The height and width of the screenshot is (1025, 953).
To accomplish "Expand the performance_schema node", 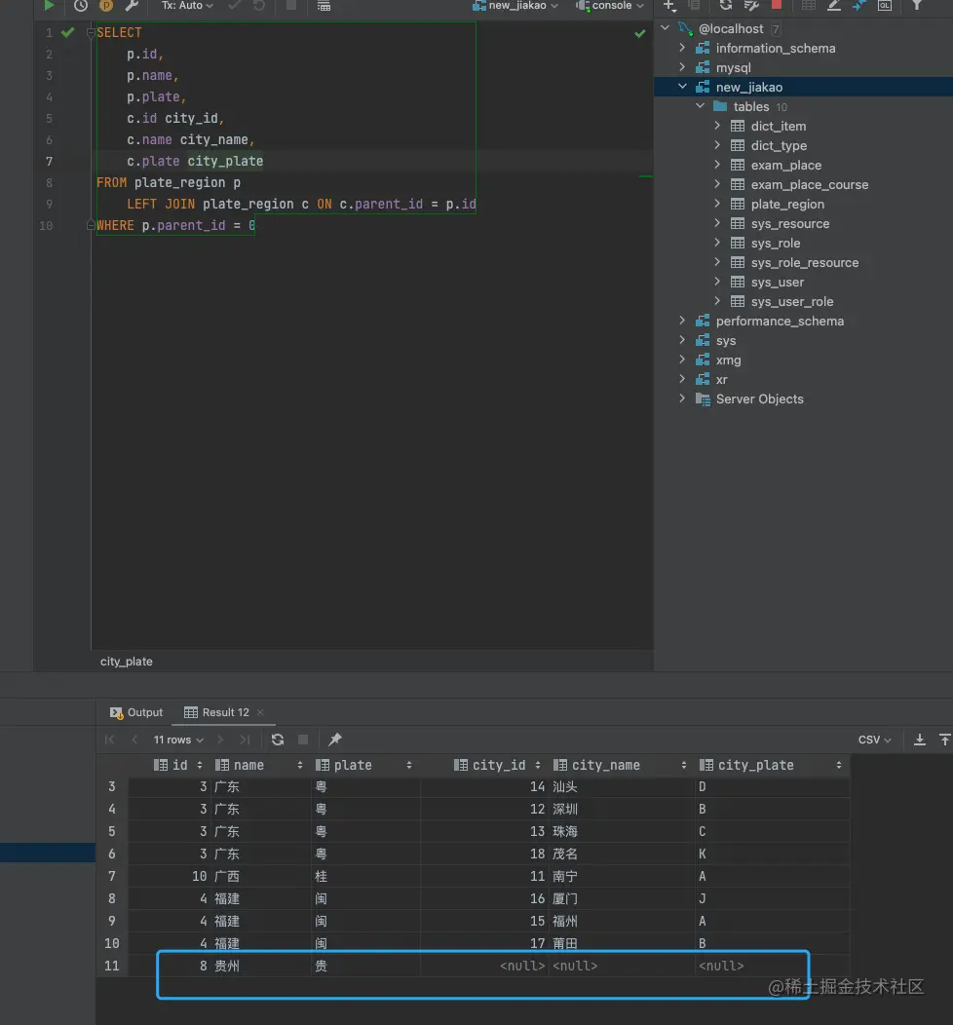I will [682, 321].
